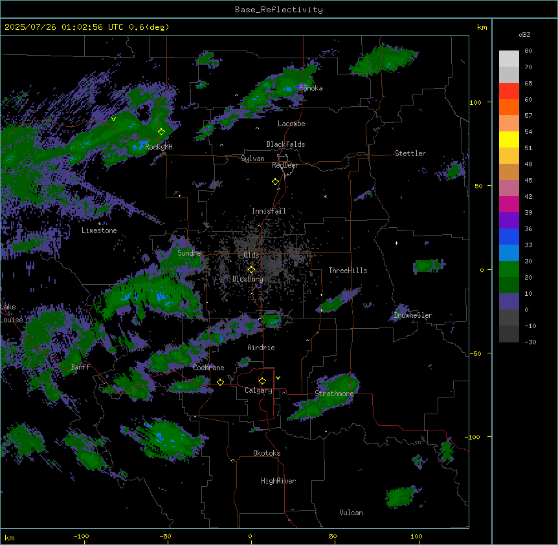Select the blue 33-36 dBZ legend band
This screenshot has width=558, height=545.
[x=509, y=236]
